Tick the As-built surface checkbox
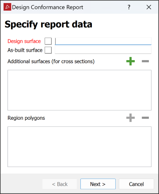The height and width of the screenshot is (194, 159). (48, 50)
